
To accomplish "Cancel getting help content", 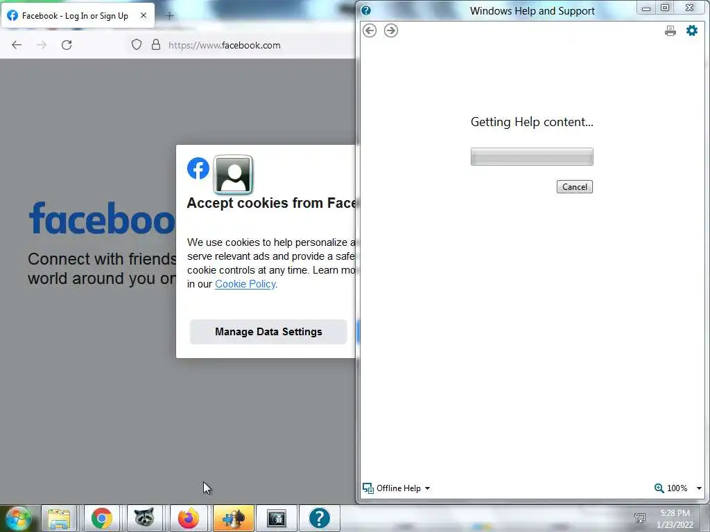I will tap(575, 187).
